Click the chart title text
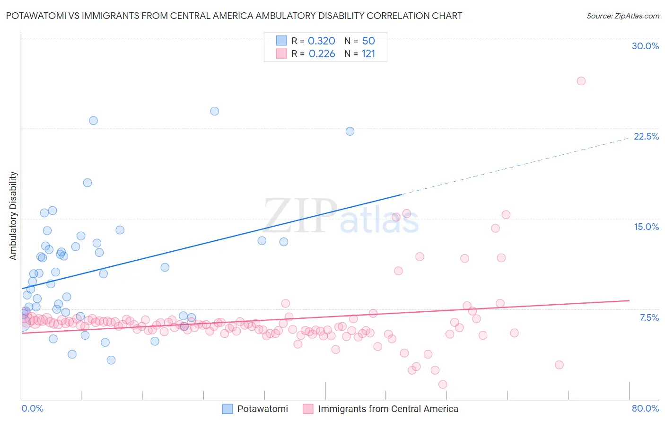 (x=234, y=16)
